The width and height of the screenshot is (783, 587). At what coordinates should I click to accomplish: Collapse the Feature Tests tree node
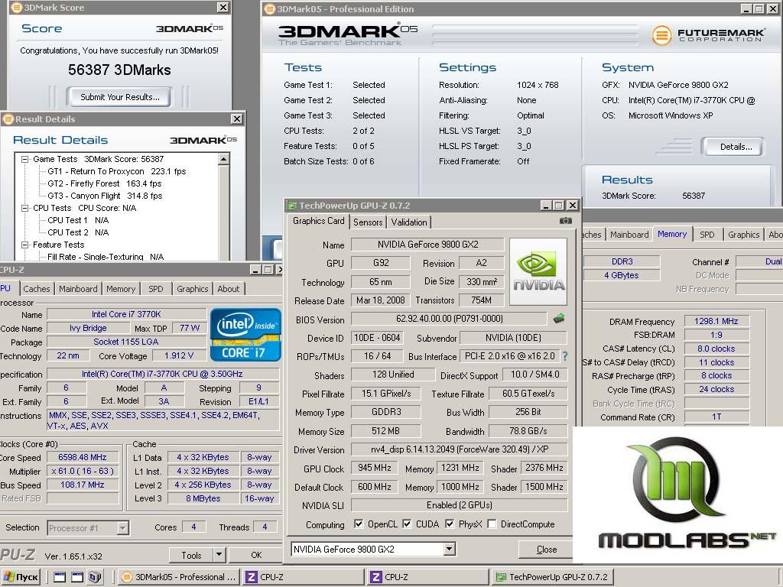click(x=24, y=245)
